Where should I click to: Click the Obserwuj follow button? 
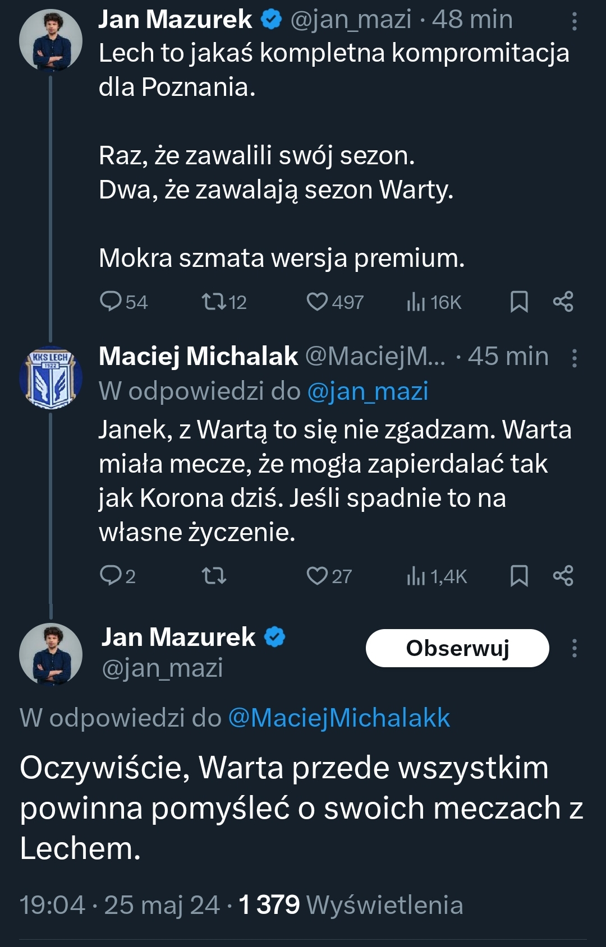457,648
